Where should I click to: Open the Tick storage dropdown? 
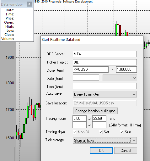coord(105,141)
